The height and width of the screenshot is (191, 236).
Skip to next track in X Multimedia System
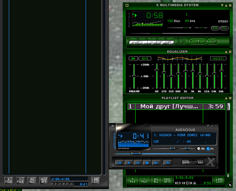170,43
